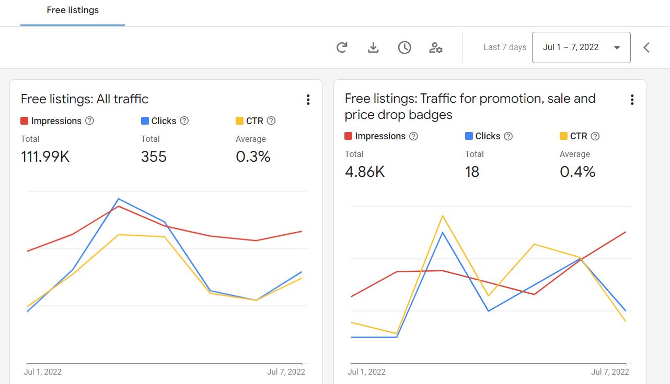The width and height of the screenshot is (670, 384).
Task: Click the Clicks help icon in promotion badges card
Action: pyautogui.click(x=508, y=136)
